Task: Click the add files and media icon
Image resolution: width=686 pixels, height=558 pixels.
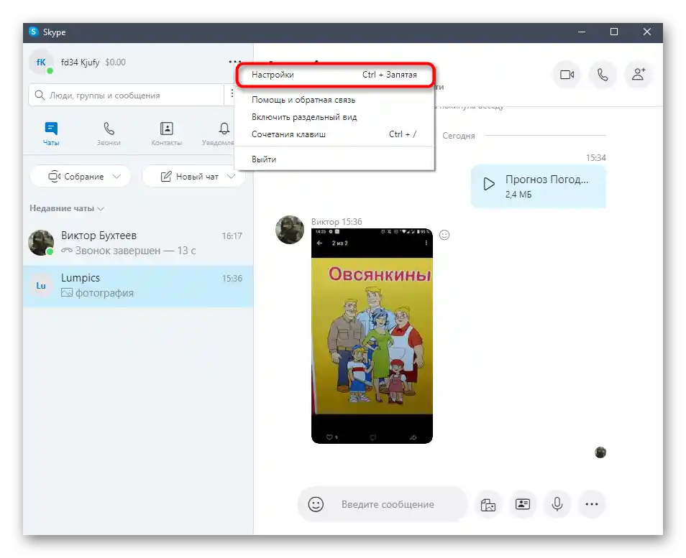Action: (x=488, y=505)
